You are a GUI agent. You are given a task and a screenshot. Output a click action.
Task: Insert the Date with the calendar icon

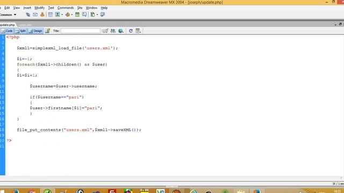point(77,14)
